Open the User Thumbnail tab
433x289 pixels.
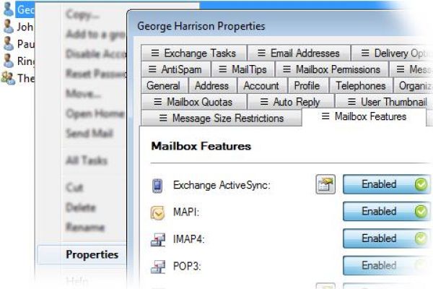[x=384, y=102]
